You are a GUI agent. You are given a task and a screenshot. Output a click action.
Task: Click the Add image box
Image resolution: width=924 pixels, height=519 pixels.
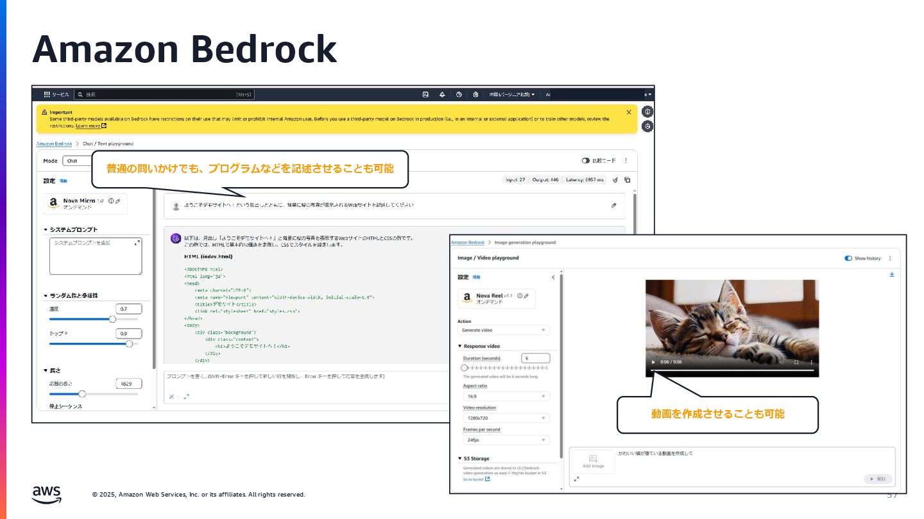pos(593,462)
